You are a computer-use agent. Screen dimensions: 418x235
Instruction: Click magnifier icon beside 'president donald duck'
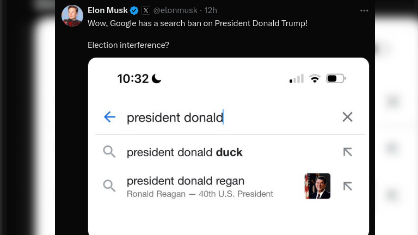click(109, 152)
